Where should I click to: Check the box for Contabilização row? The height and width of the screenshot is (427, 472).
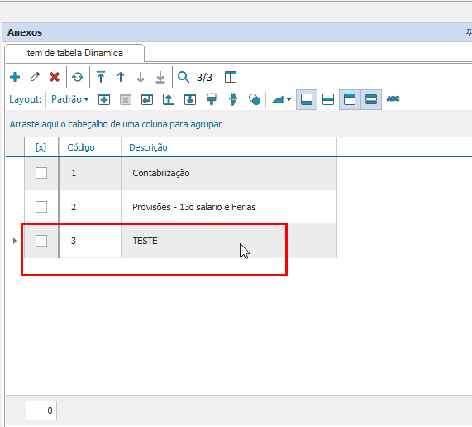(x=41, y=173)
